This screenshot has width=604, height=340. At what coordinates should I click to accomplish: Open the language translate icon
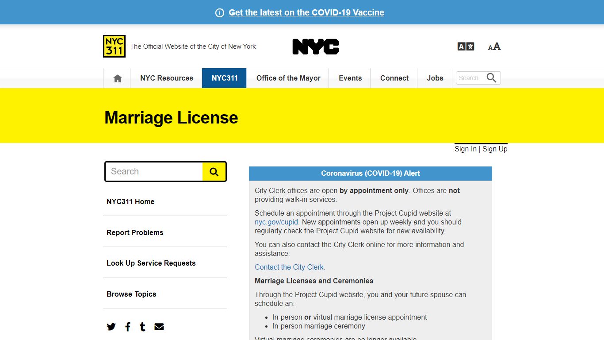(x=466, y=46)
